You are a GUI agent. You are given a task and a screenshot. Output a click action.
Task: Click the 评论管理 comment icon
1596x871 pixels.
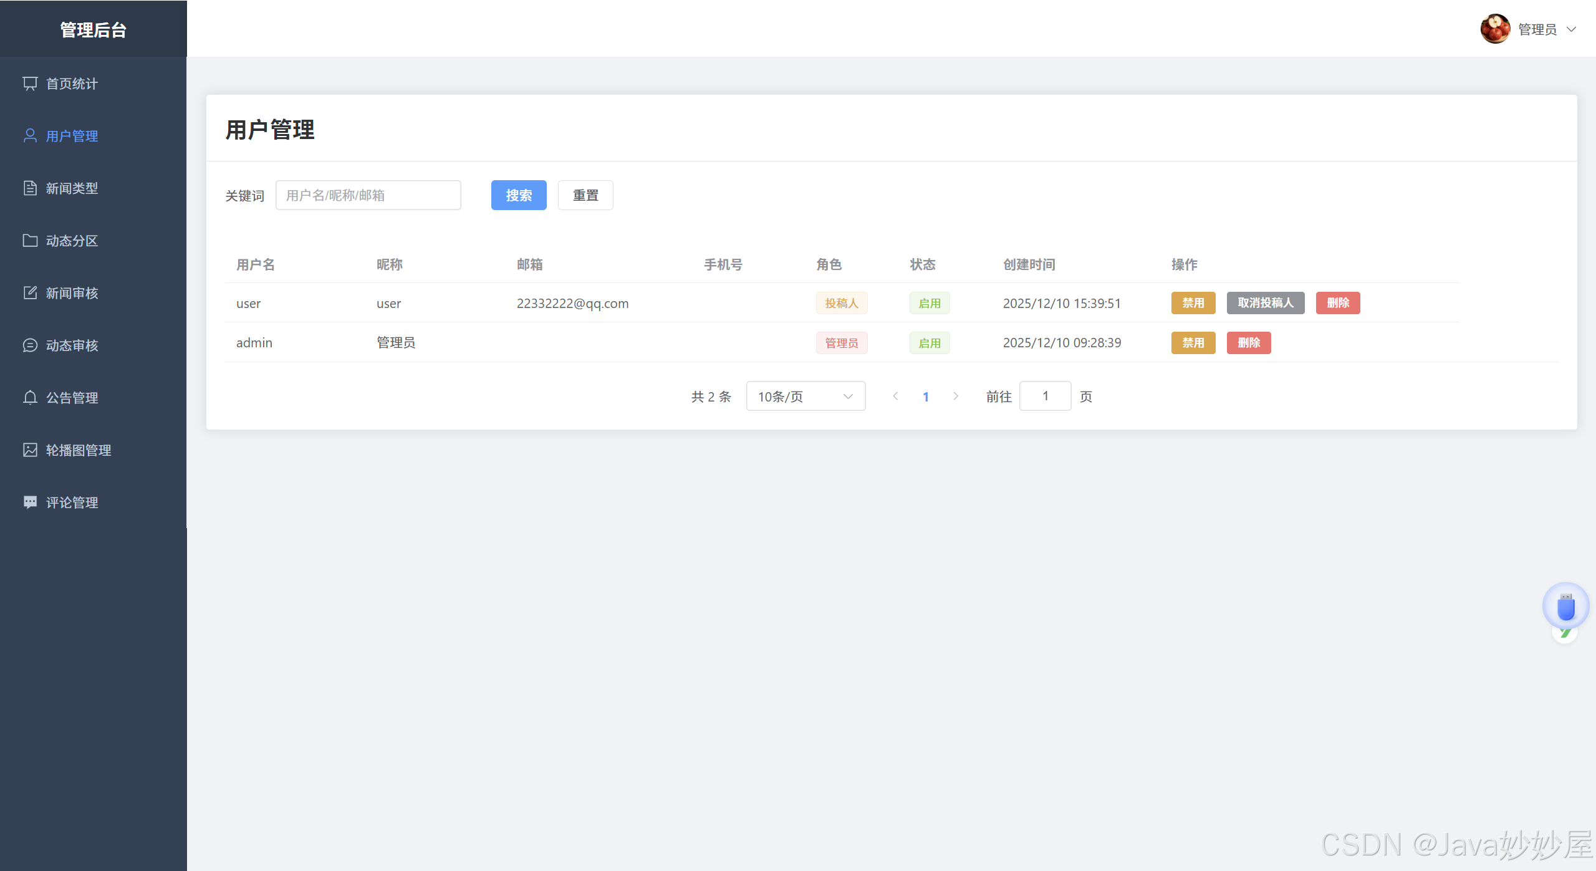click(x=30, y=503)
